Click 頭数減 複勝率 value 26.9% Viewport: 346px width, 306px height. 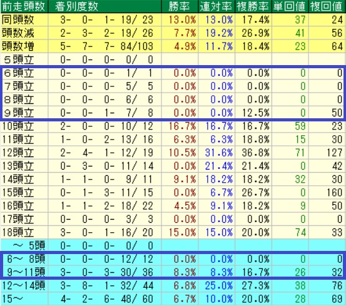point(256,33)
